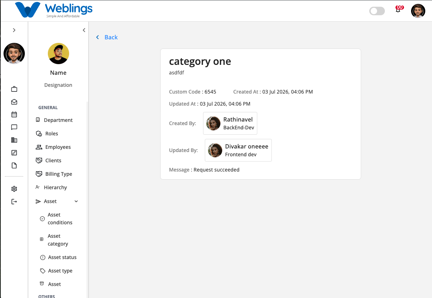This screenshot has width=432, height=298.
Task: Click the back arrow next to Back
Action: [x=97, y=37]
